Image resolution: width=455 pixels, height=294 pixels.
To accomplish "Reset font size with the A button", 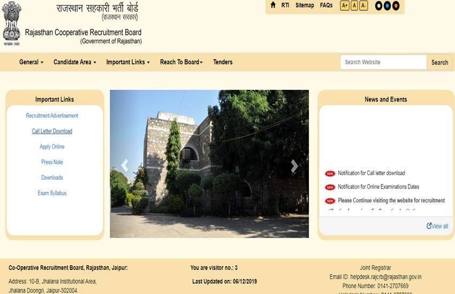I will [354, 6].
